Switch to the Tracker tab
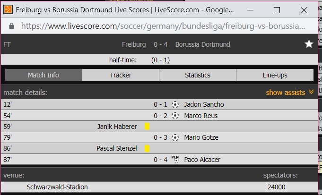Viewport: 322px width, 195px height. (x=121, y=75)
